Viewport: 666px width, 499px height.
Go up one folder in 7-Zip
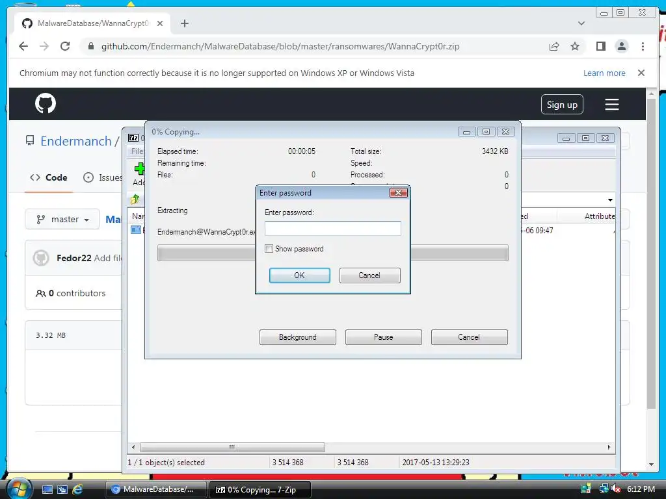[x=135, y=199]
